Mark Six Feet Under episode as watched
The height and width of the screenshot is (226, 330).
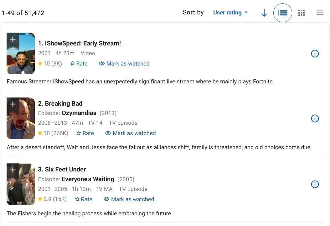[x=129, y=199]
